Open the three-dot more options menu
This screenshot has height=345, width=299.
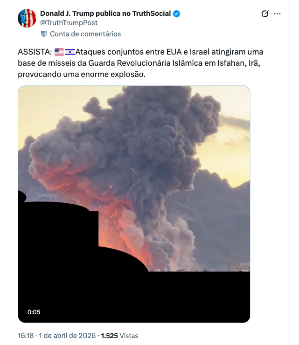(277, 14)
